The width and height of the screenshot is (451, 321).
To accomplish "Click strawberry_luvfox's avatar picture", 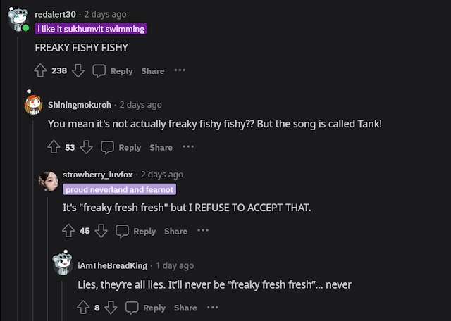I will pos(49,180).
